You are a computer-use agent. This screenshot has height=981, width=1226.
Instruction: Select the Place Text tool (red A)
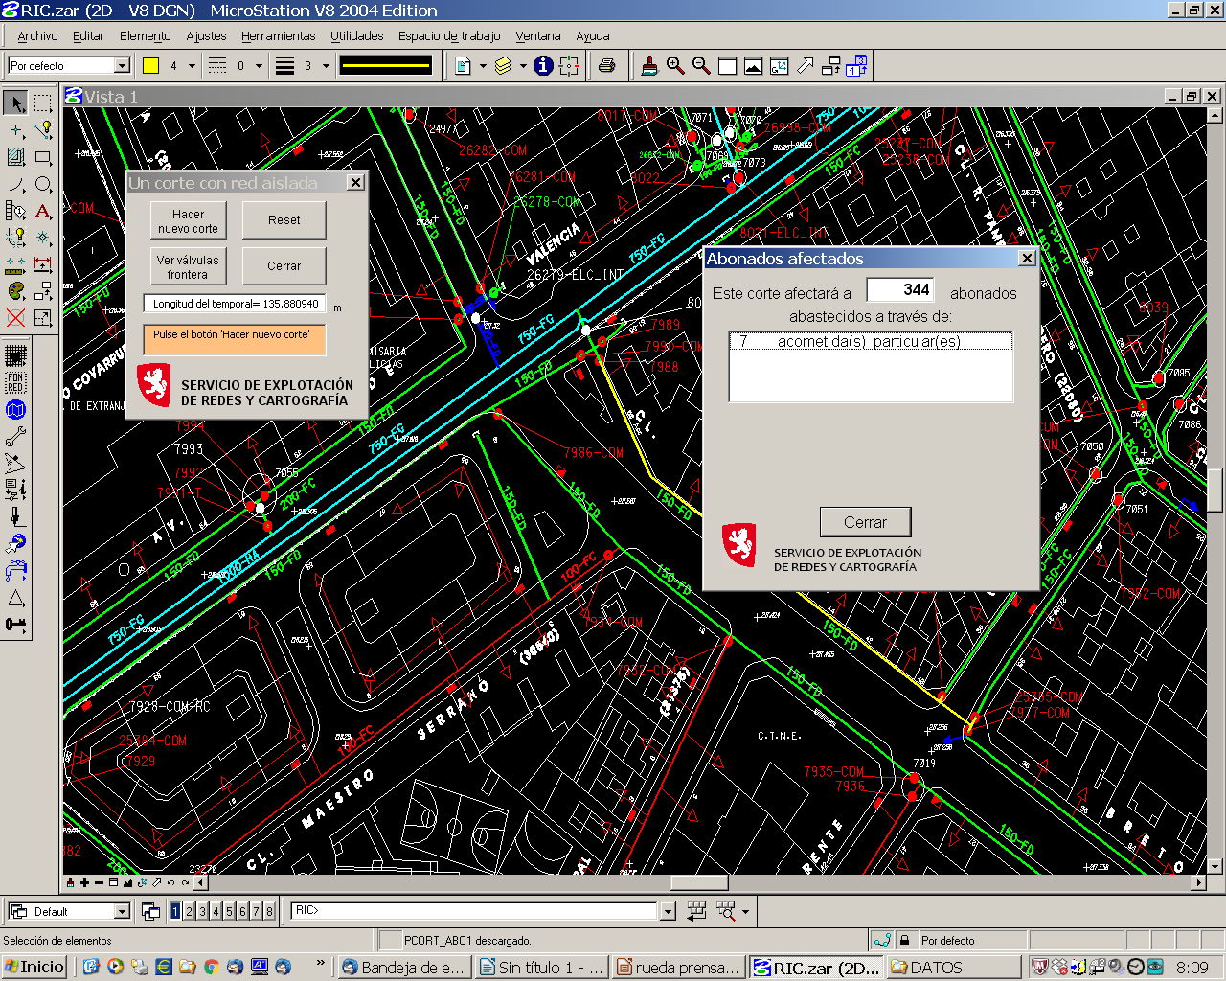[x=43, y=211]
